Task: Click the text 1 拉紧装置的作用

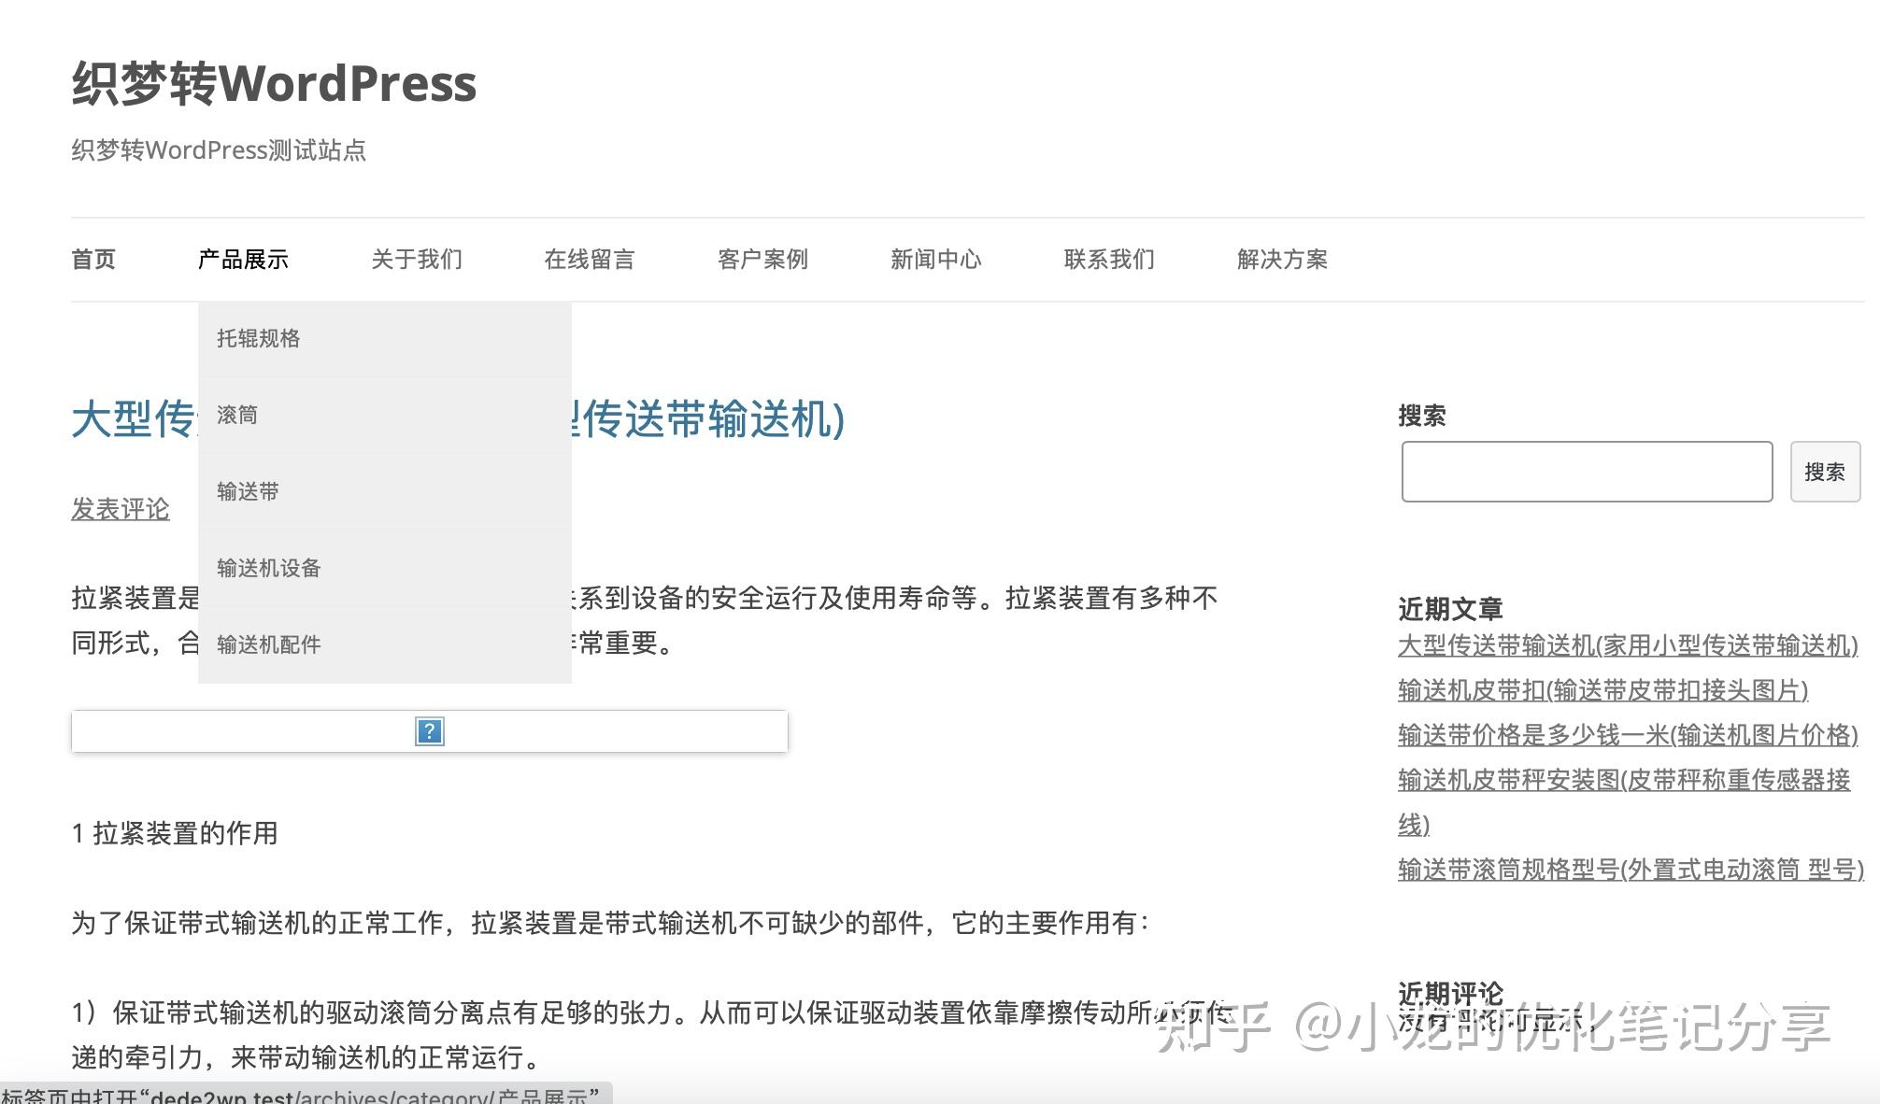Action: coord(175,833)
